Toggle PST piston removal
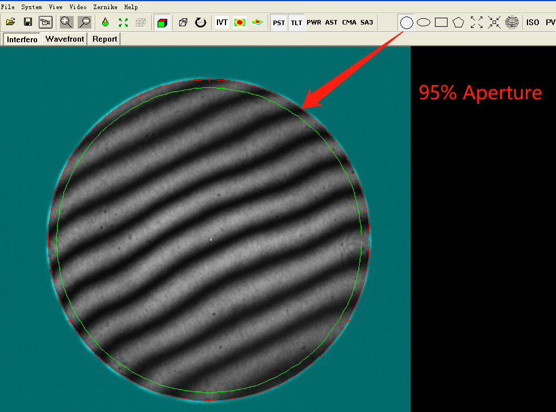 (279, 23)
